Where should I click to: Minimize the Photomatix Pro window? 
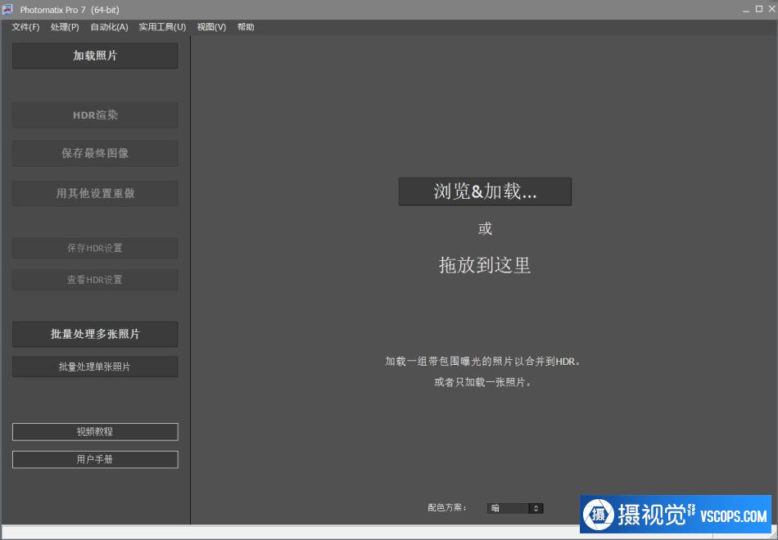746,10
